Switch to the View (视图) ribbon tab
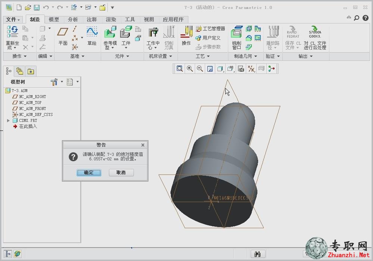Image resolution: width=373 pixels, height=261 pixels. click(149, 19)
